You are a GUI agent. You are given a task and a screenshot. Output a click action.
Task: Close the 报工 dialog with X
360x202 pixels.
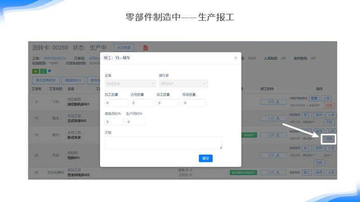(235, 58)
